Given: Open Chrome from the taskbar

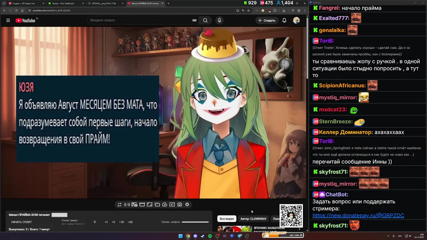Looking at the screenshot, I should coord(188,236).
